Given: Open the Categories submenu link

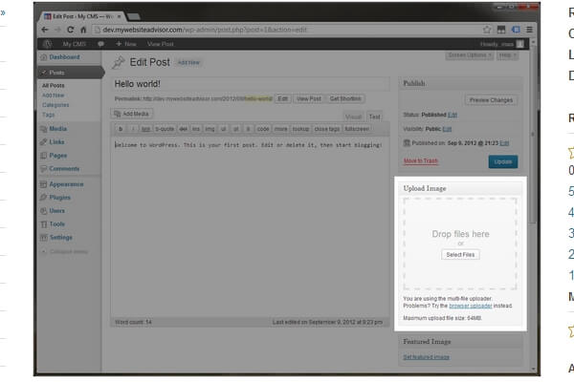Looking at the screenshot, I should pos(55,105).
